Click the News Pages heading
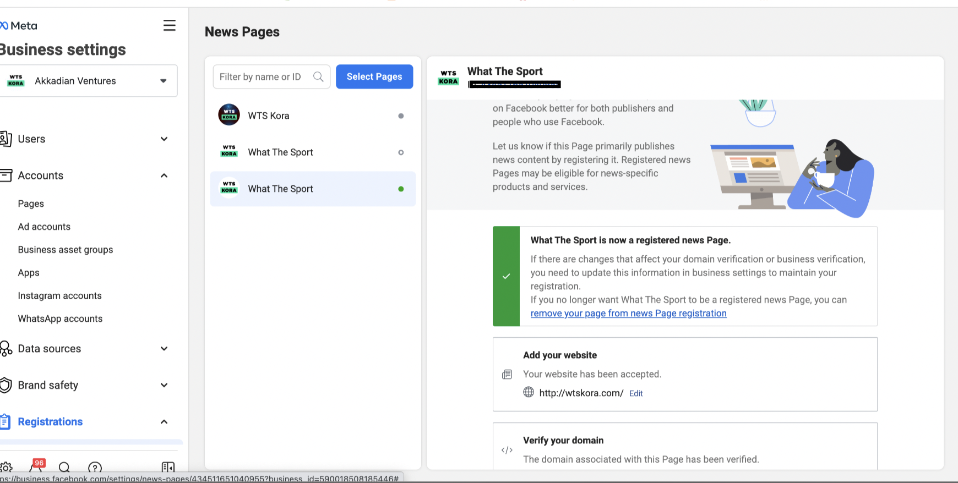 (242, 32)
